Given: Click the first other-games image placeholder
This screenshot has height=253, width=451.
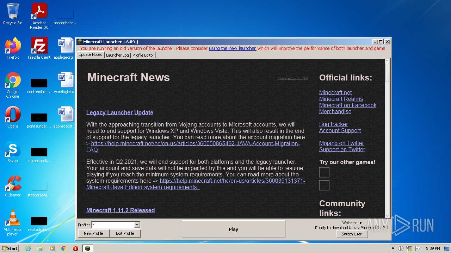Looking at the screenshot, I should click(324, 172).
